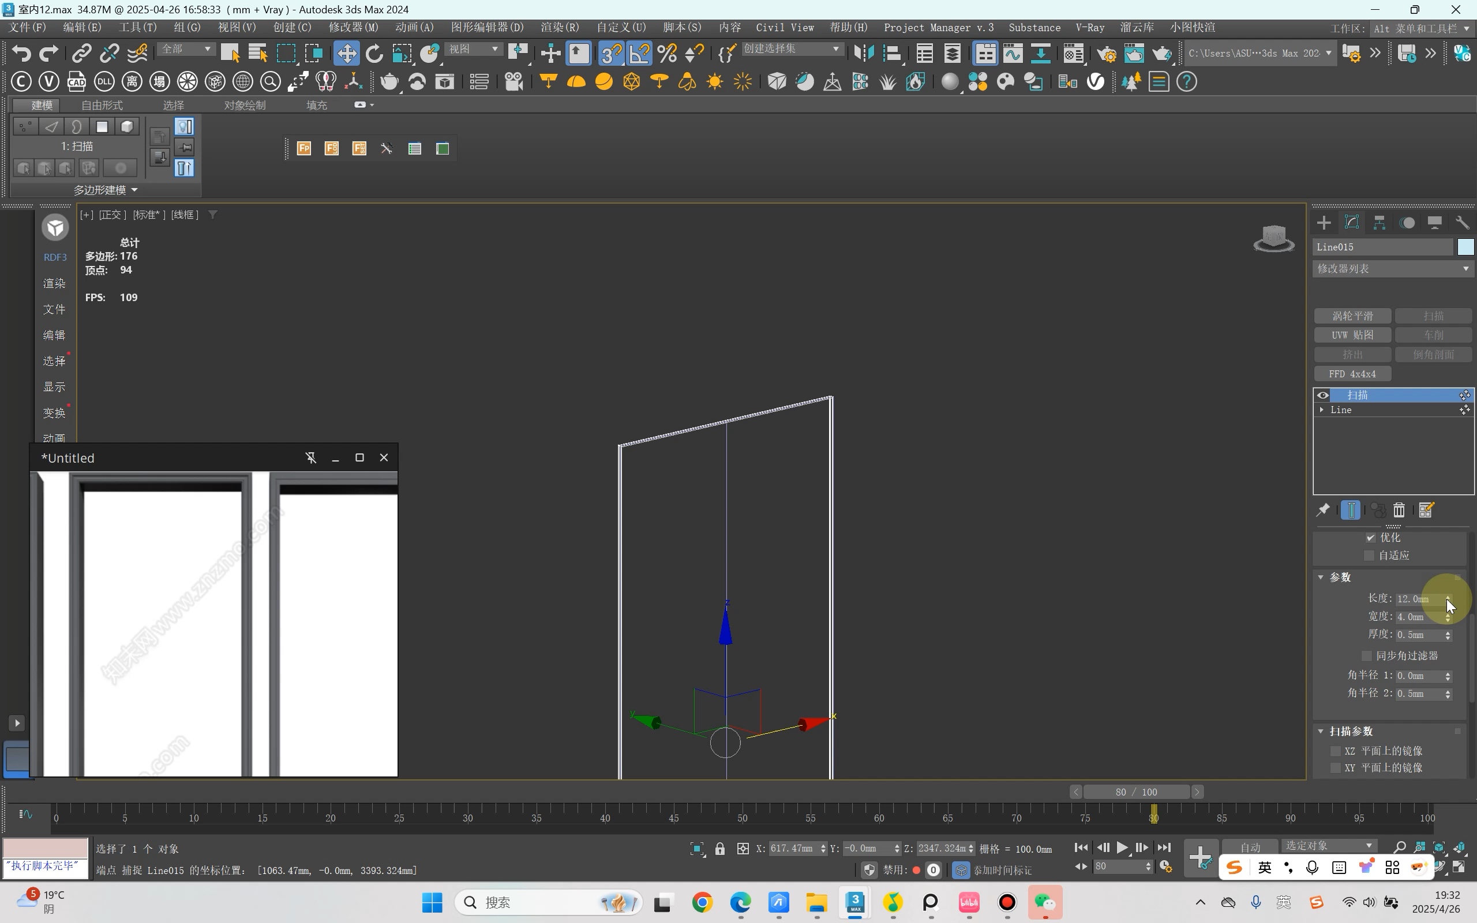This screenshot has height=923, width=1477.
Task: Check XZ 平面上的镜像 option
Action: pyautogui.click(x=1336, y=751)
